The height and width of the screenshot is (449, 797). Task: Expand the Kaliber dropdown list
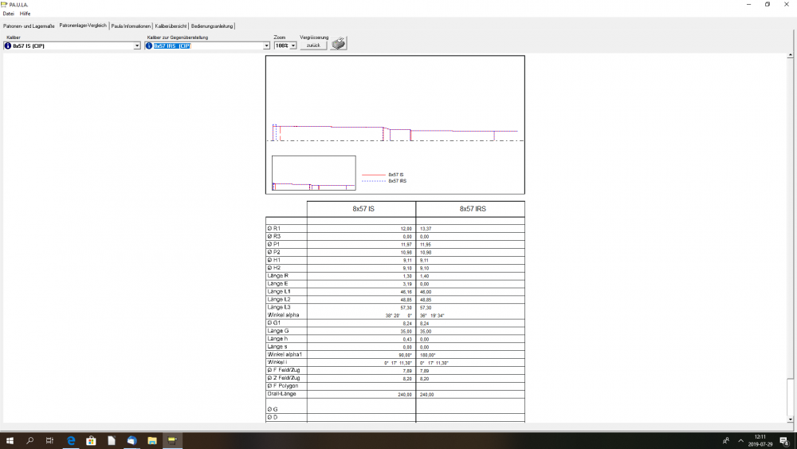pyautogui.click(x=137, y=46)
